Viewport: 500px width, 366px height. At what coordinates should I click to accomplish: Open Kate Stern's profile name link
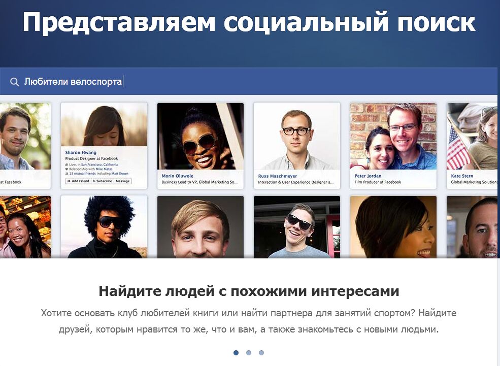462,176
